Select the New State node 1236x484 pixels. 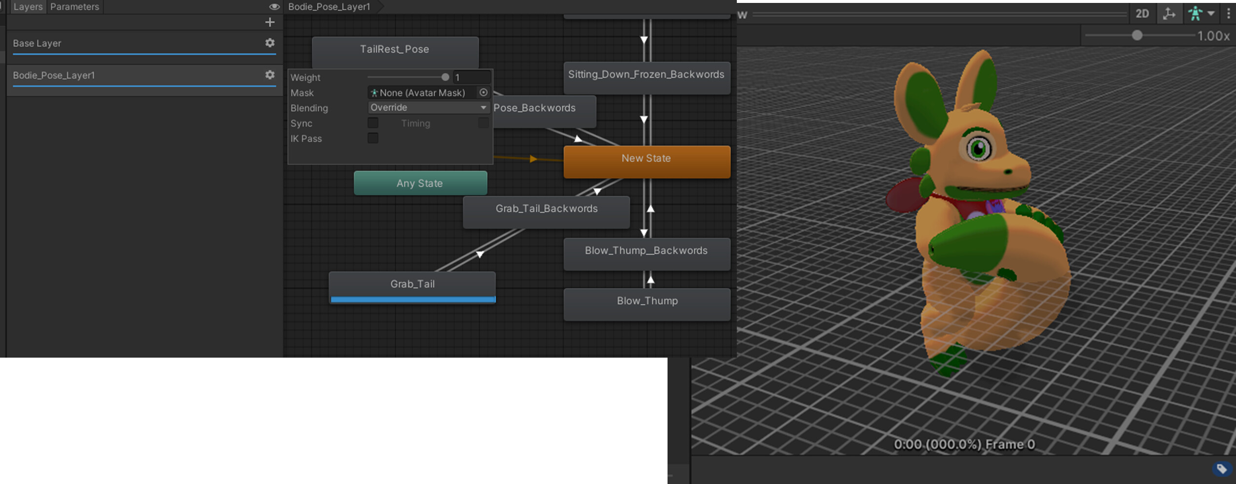[x=647, y=161]
